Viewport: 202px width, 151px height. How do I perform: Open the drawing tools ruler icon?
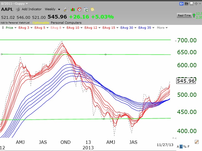197,142
